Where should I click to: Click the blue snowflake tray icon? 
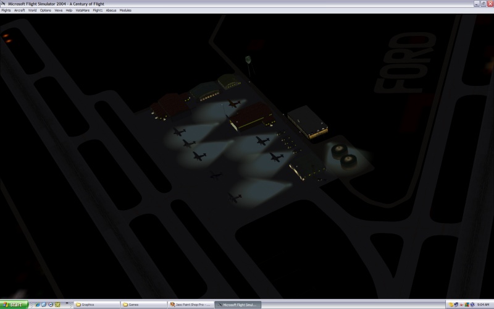(x=472, y=305)
